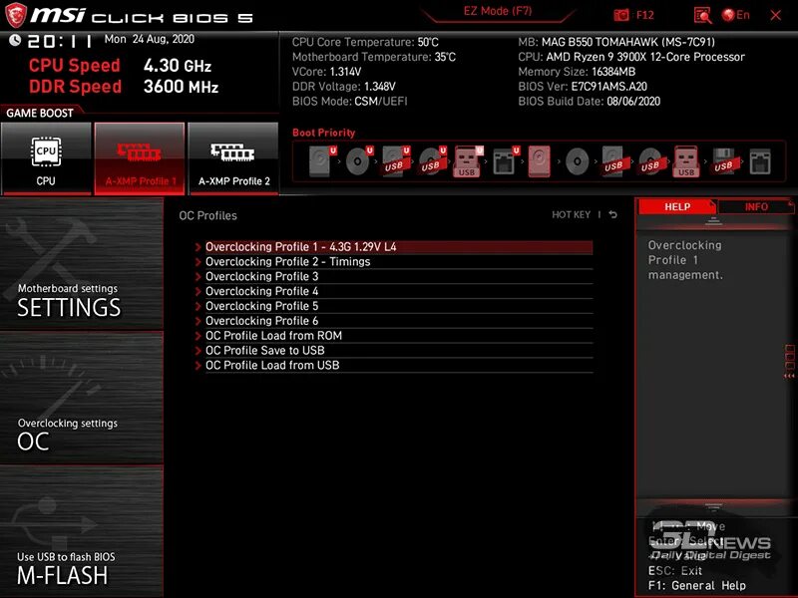Screen dimensions: 798x598
Task: Click the GAME BOOST label
Action: tap(40, 113)
